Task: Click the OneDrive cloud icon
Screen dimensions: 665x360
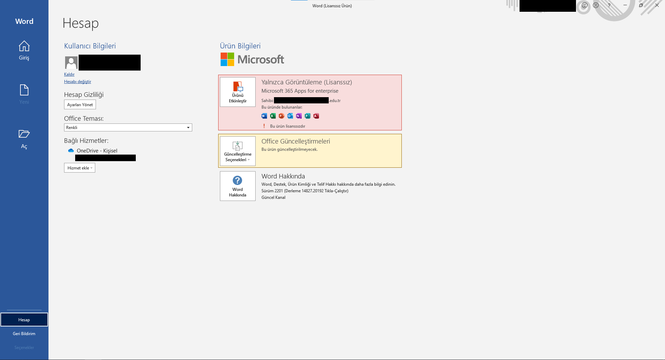Action: point(71,150)
